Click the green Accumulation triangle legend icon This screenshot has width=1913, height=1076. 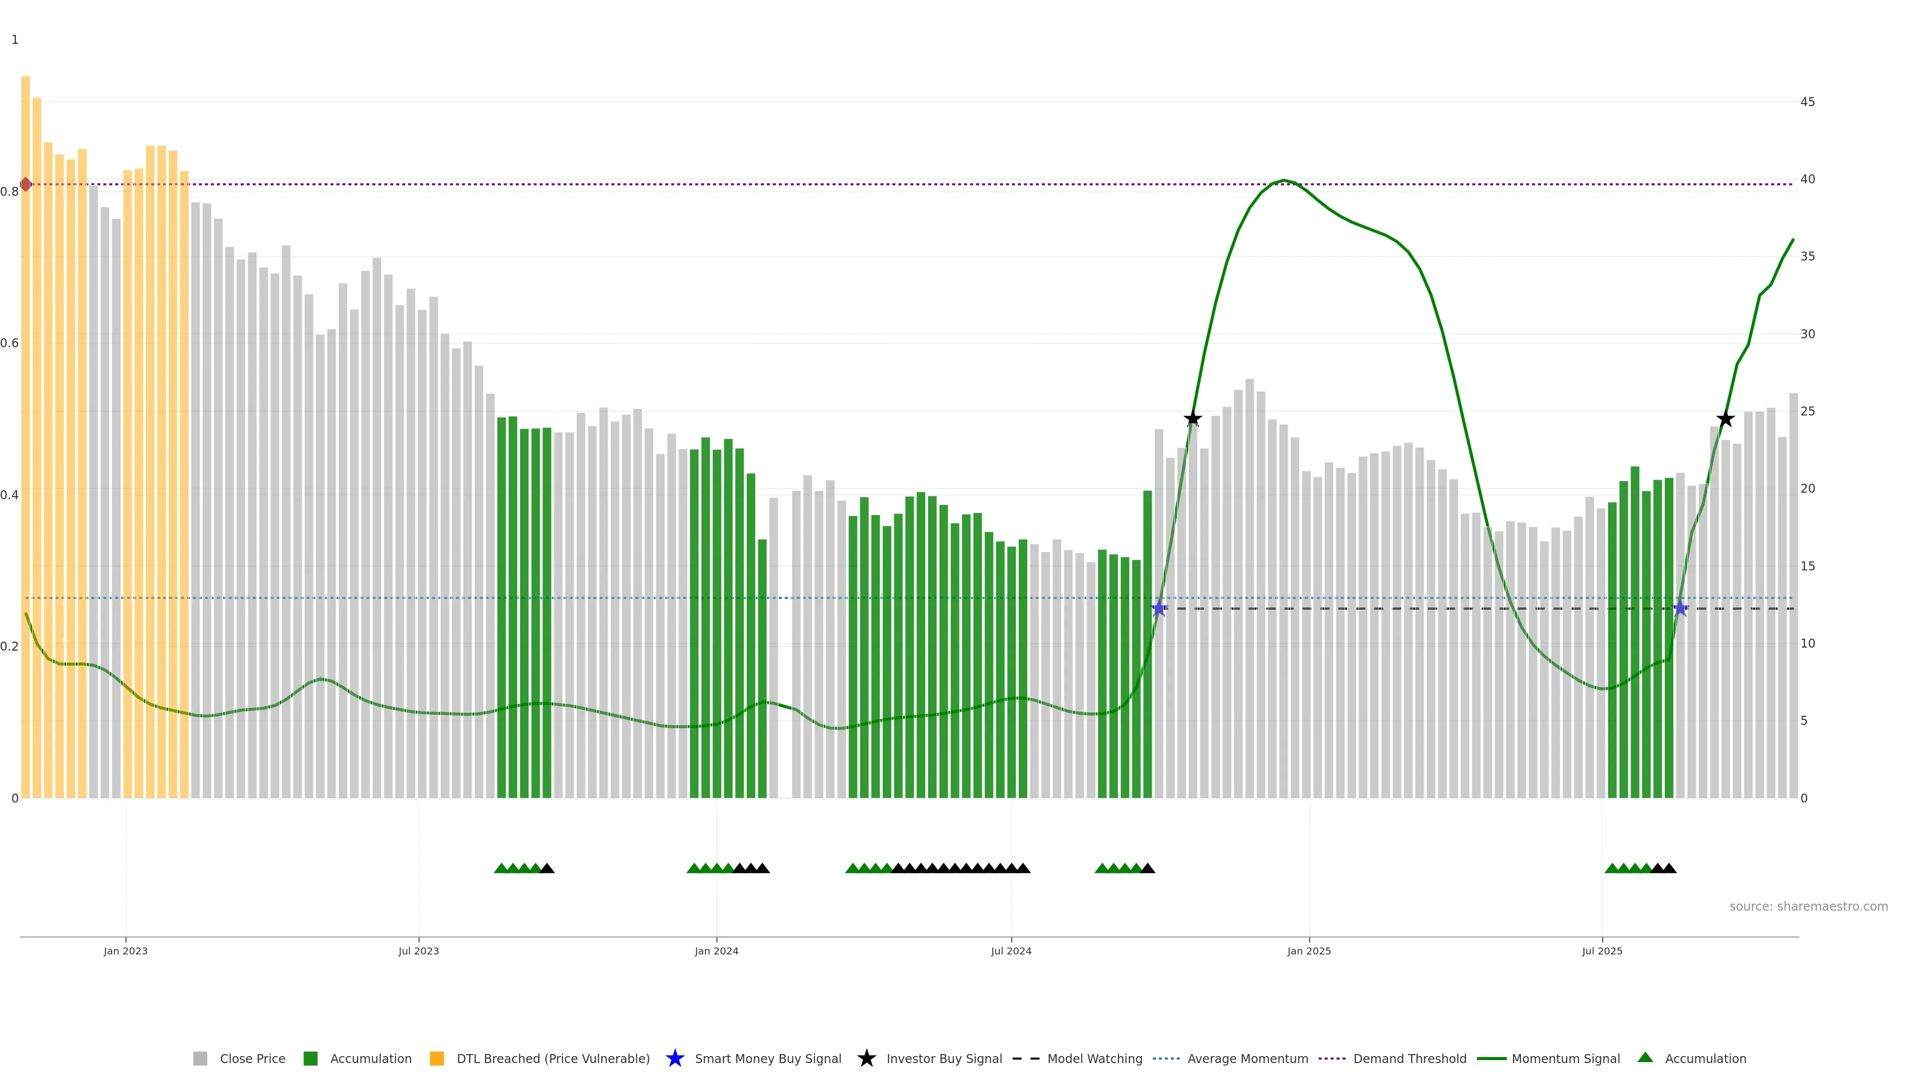pyautogui.click(x=1645, y=1058)
